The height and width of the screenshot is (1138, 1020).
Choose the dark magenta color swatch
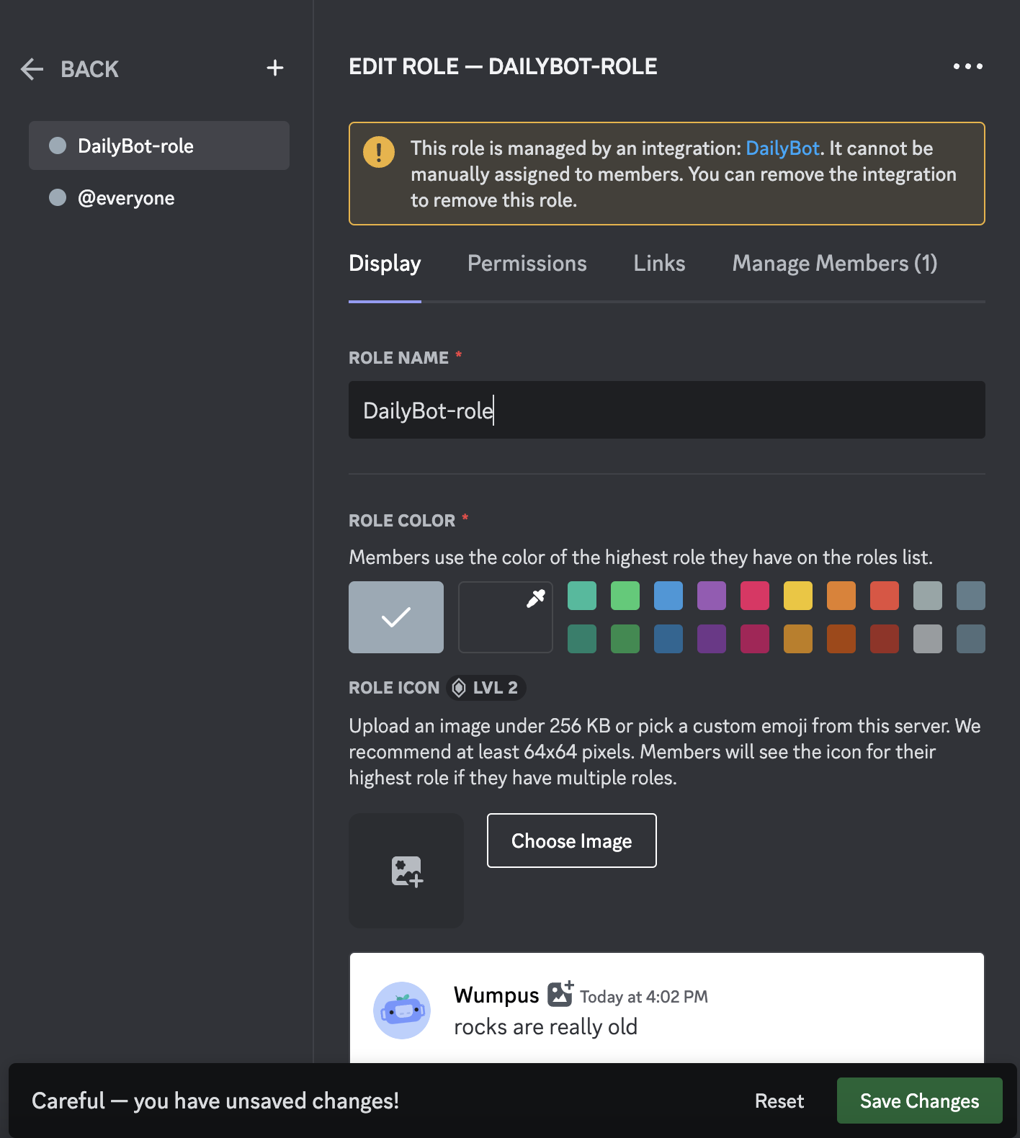755,639
